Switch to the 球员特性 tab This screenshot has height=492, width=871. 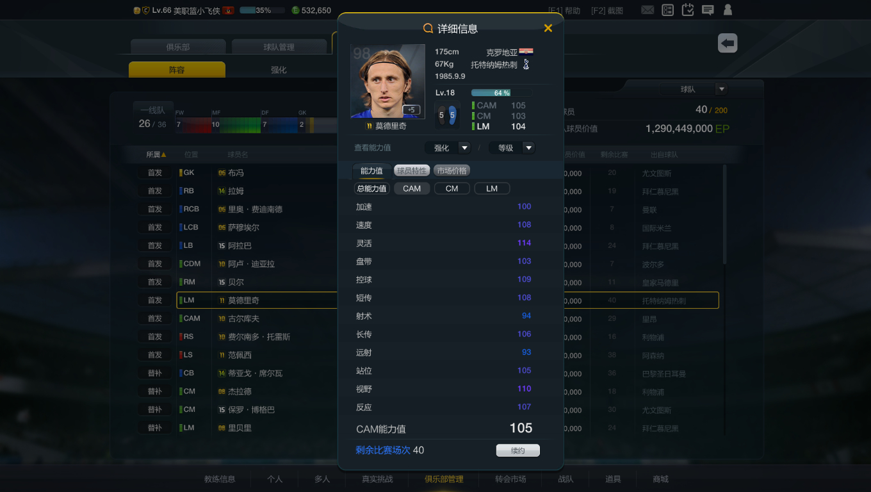(x=412, y=170)
